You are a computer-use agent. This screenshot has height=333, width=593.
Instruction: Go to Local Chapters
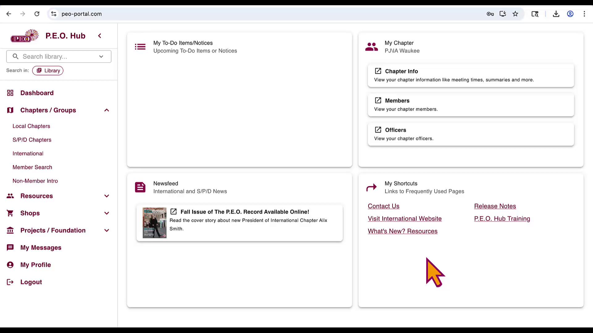31,126
